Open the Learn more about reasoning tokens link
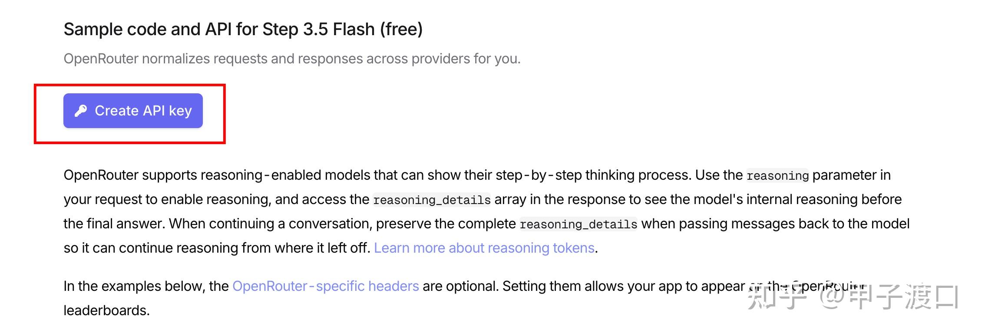Image resolution: width=985 pixels, height=336 pixels. (484, 248)
